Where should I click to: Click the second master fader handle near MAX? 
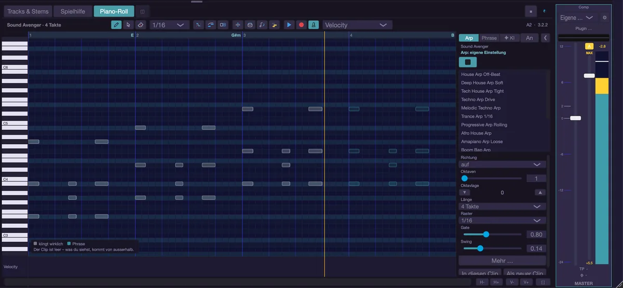589,76
